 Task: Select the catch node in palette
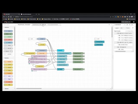(x=8, y=40)
